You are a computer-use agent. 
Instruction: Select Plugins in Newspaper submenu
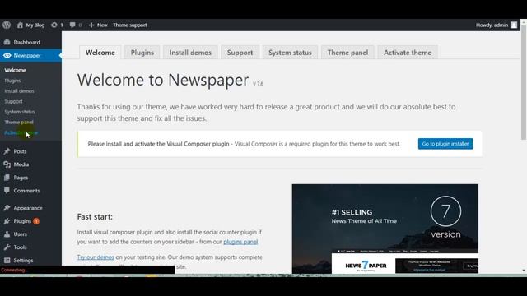(x=12, y=81)
